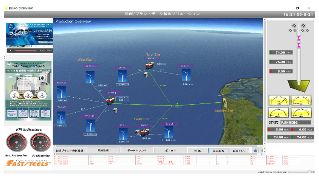Open the webinar video thumbnail
The width and height of the screenshot is (319, 179).
pyautogui.click(x=29, y=35)
